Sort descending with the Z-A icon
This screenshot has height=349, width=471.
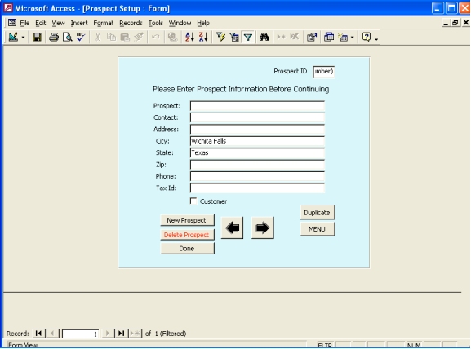(203, 38)
